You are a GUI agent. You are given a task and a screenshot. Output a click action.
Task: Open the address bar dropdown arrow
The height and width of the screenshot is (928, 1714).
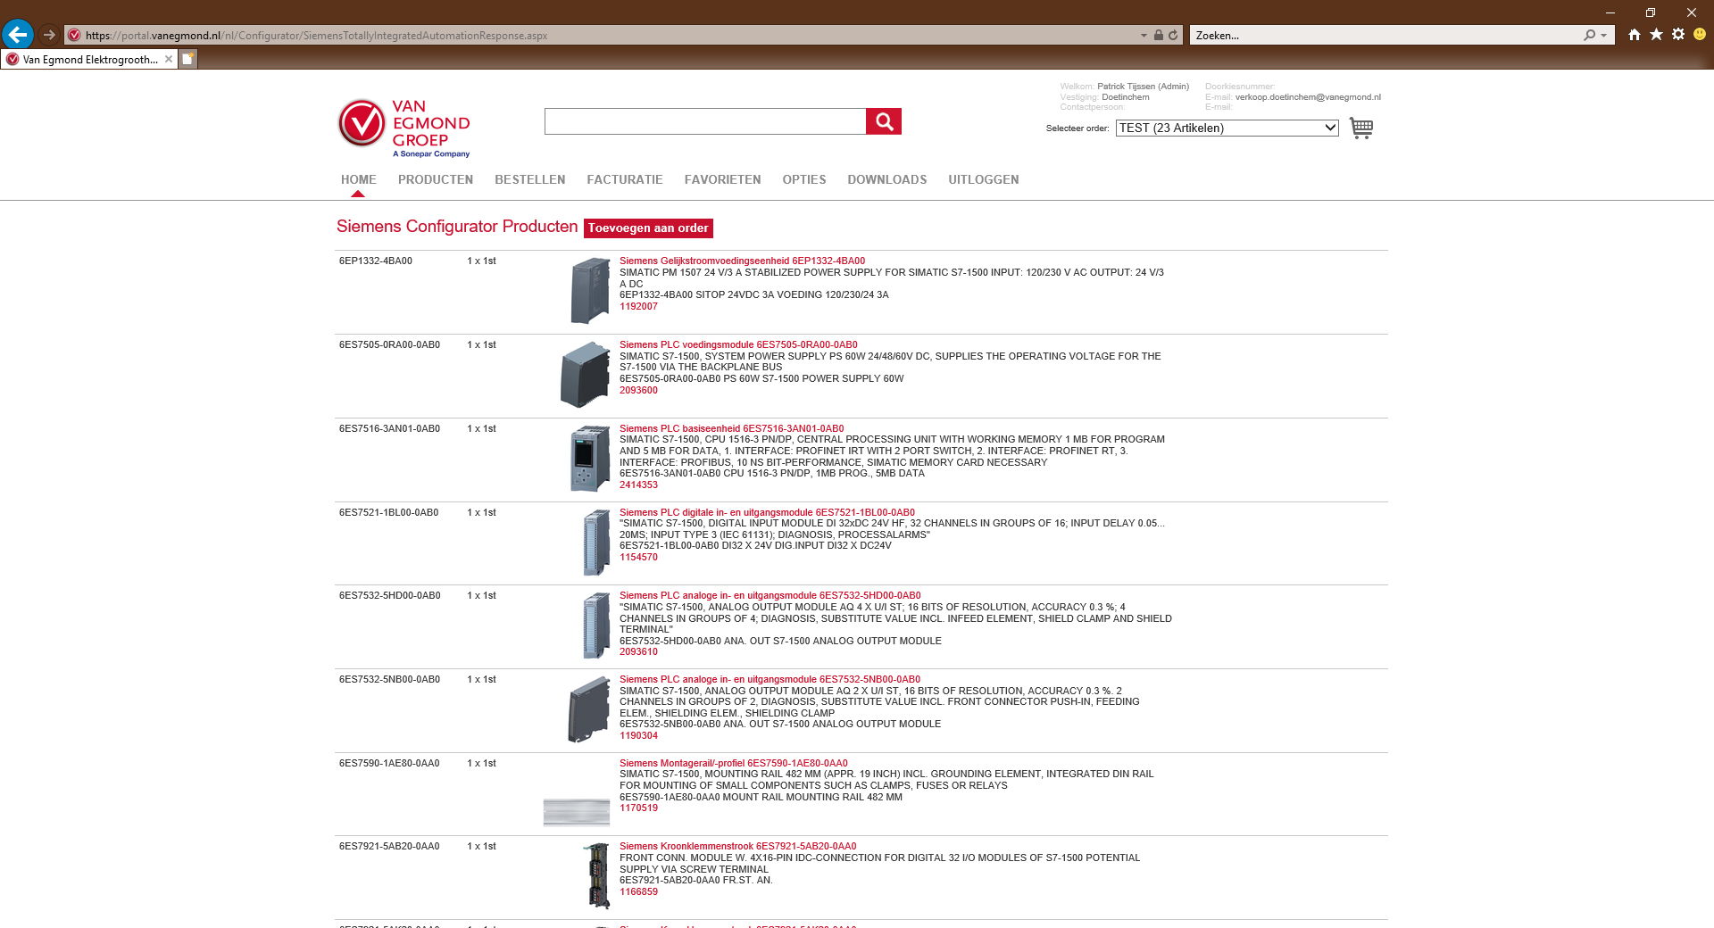point(1144,36)
